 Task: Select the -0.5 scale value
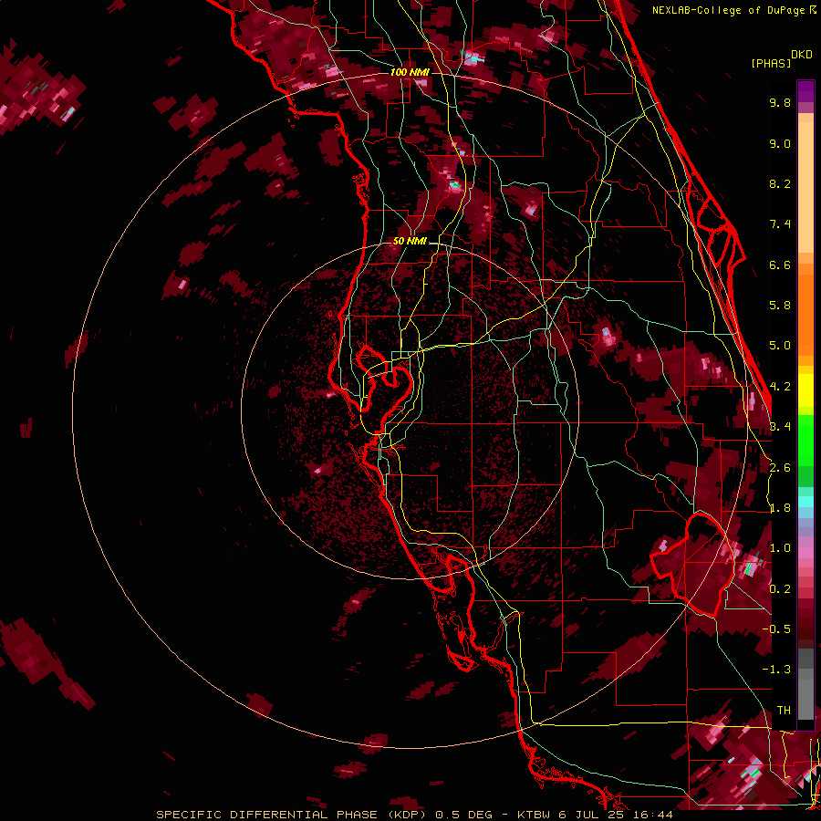click(x=776, y=629)
